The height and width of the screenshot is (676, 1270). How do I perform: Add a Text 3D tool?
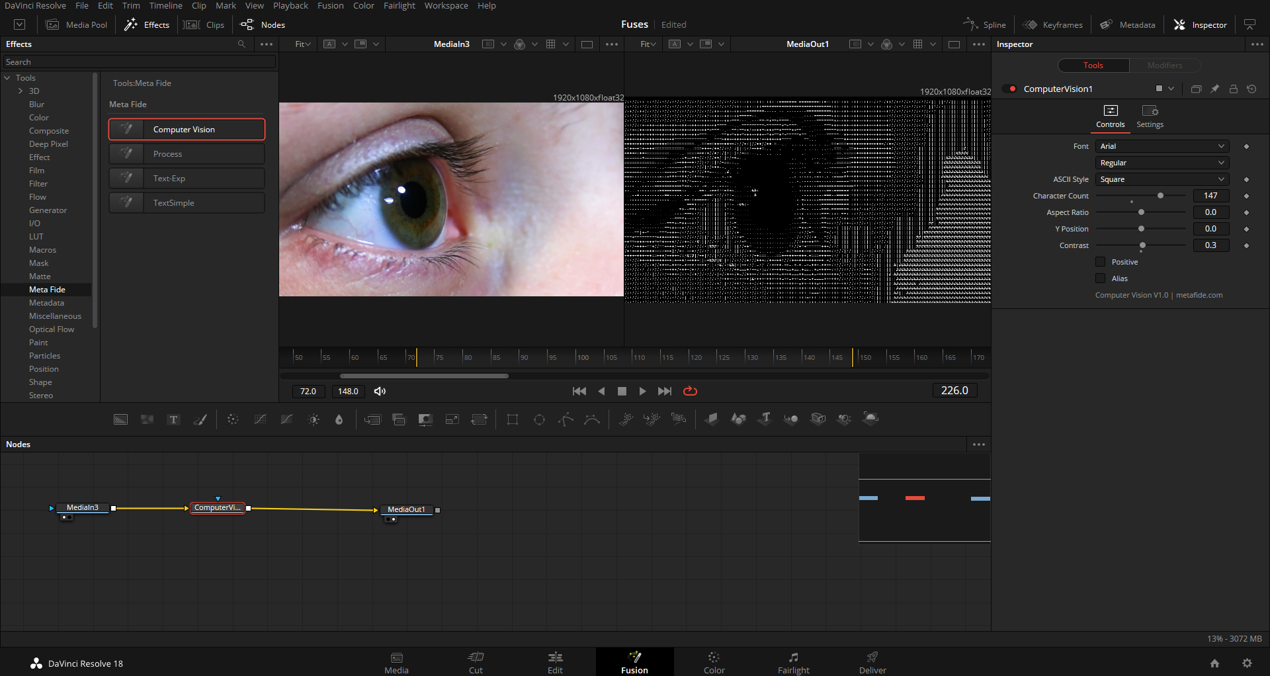click(765, 419)
